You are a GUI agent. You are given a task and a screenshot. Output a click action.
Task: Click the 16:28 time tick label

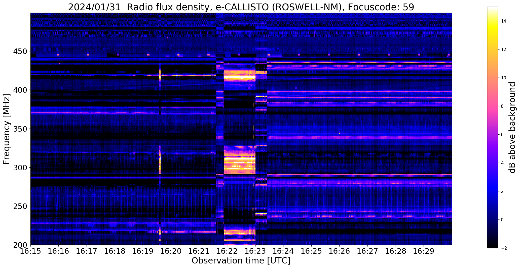tap(396, 251)
